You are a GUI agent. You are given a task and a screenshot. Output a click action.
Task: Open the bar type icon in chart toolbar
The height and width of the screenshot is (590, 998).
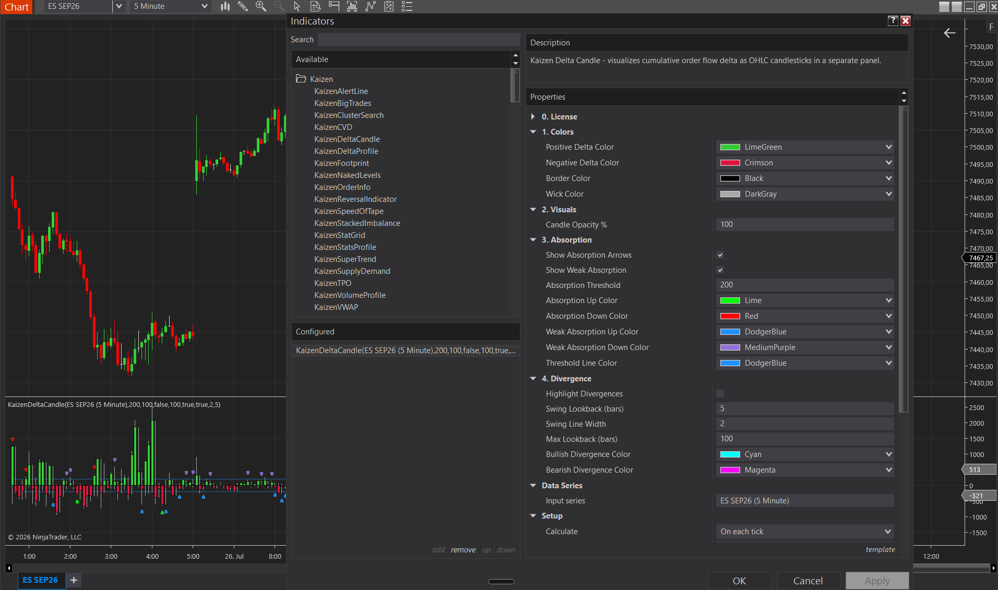(225, 6)
